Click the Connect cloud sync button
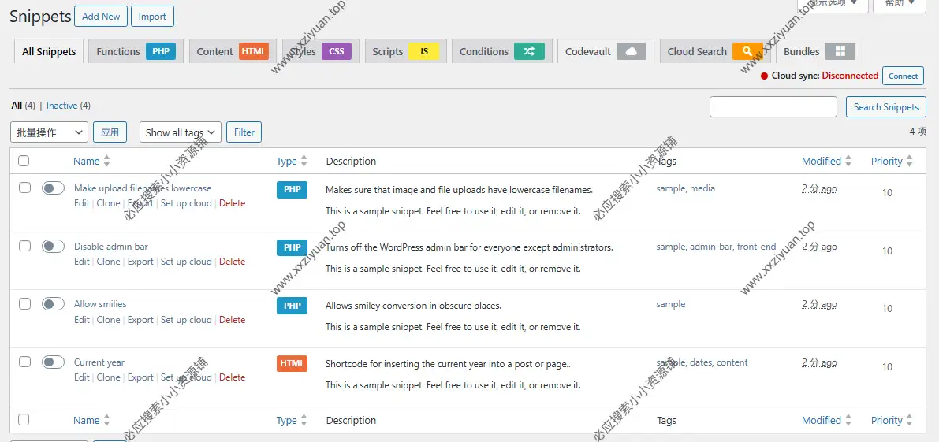The width and height of the screenshot is (939, 442). point(903,76)
